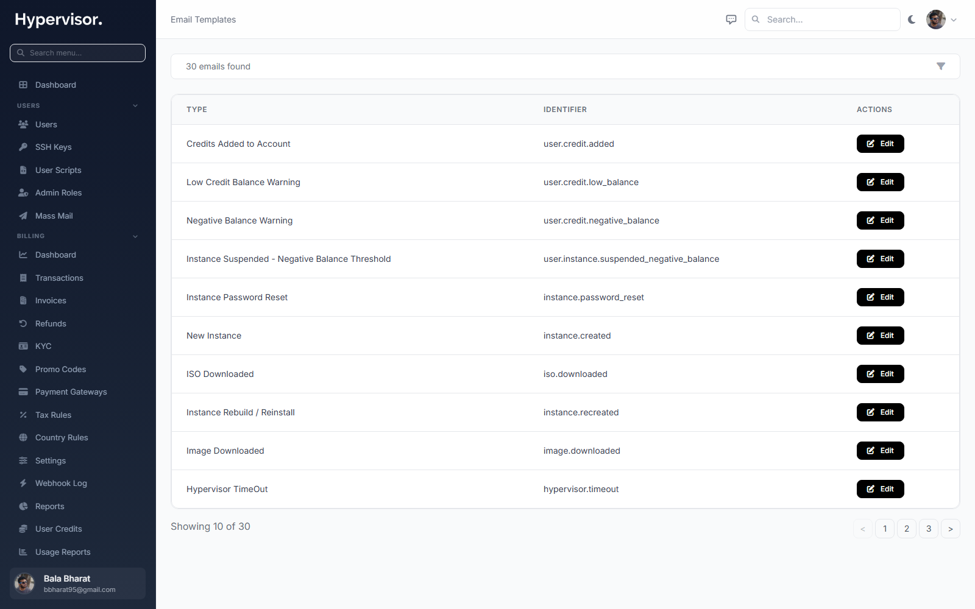Click the Admin Roles icon

point(23,192)
